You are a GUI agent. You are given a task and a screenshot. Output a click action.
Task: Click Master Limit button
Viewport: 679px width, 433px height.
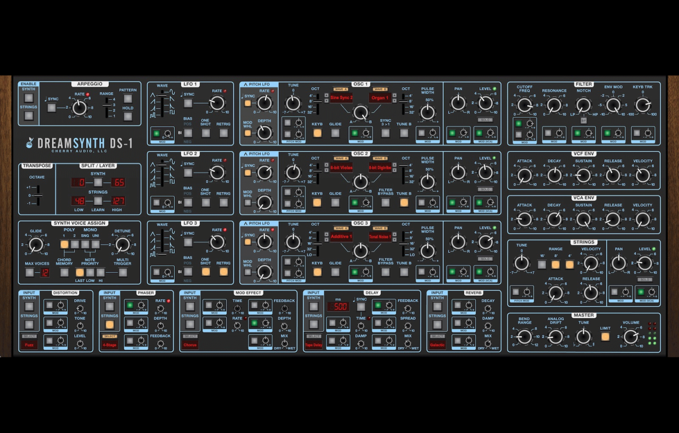(x=605, y=336)
